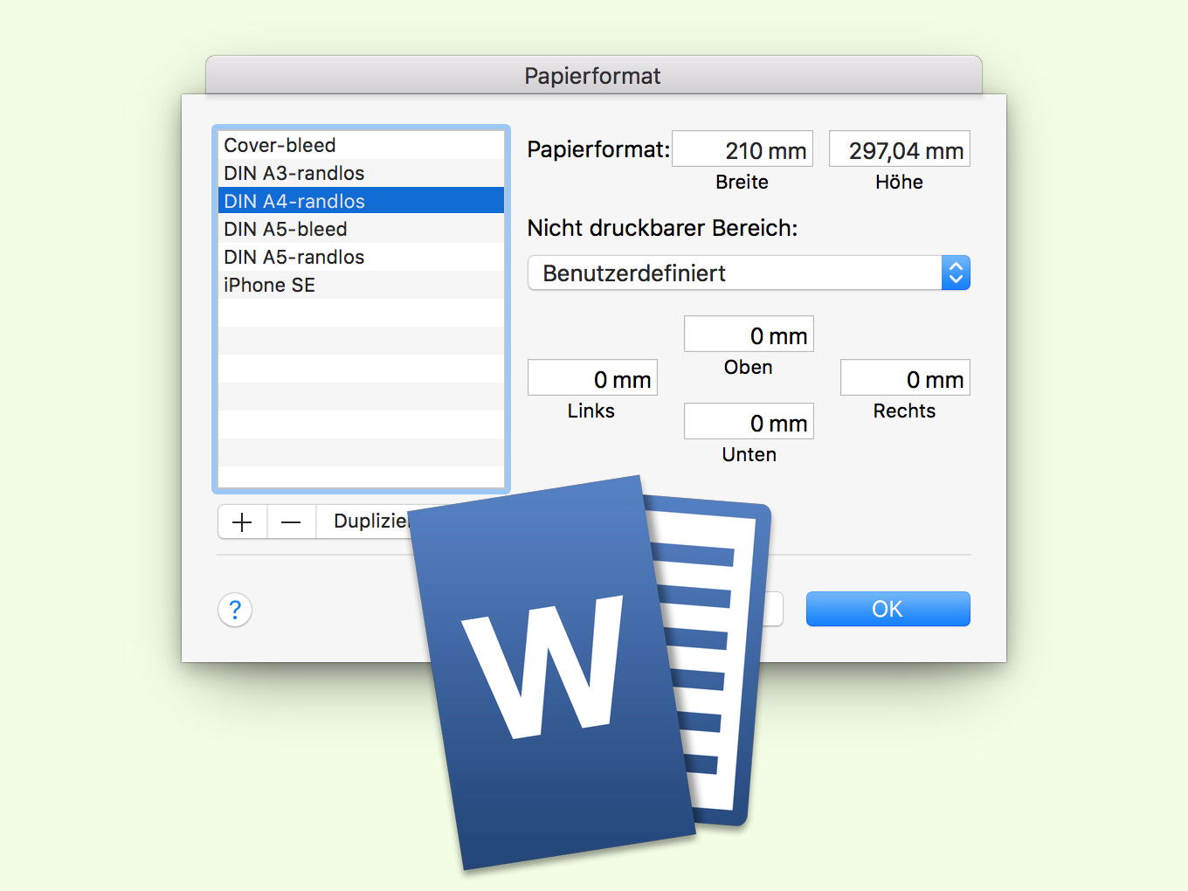
Task: Click the Höhe height field
Action: [900, 149]
